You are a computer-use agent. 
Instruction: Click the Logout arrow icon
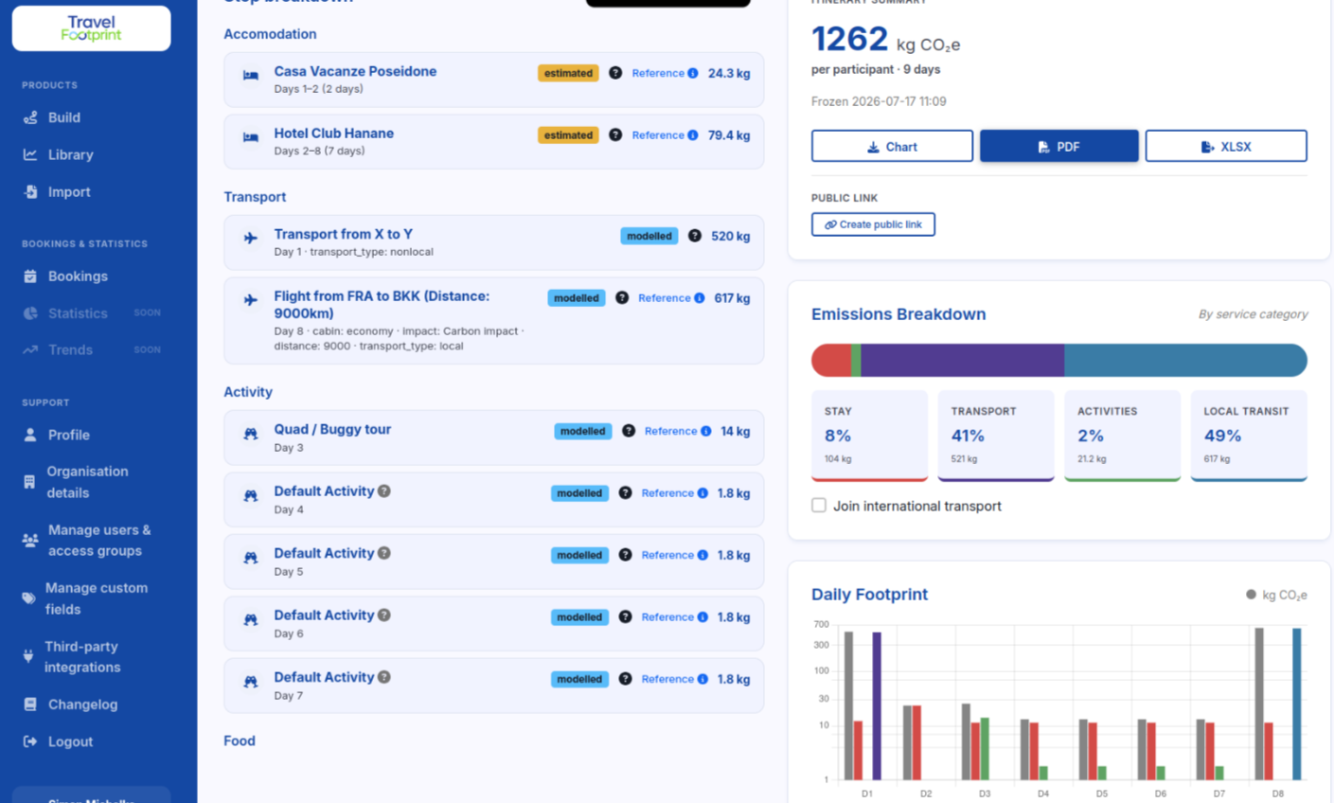point(30,741)
